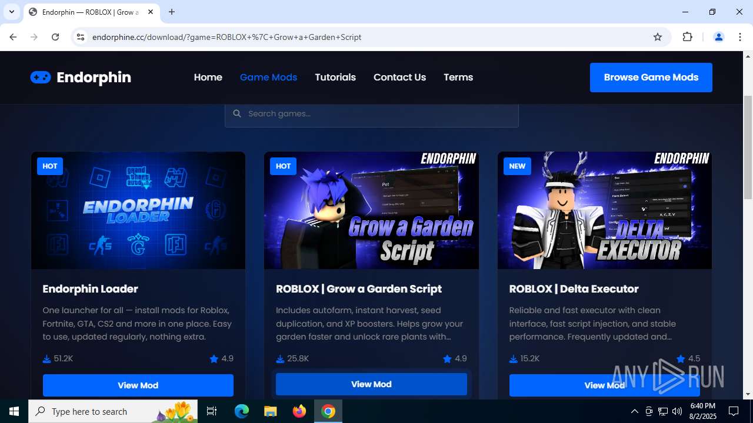Screen dimensions: 753x423
Task: Launch Microsoft Edge from the taskbar
Action: tap(242, 411)
